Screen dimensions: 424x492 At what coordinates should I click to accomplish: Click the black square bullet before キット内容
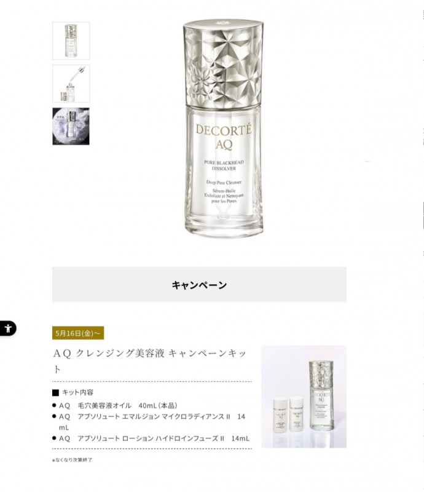coord(55,392)
